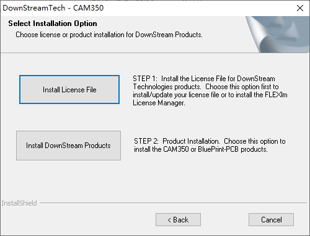Click DownStream Products. at end of subtitle

[x=169, y=35]
